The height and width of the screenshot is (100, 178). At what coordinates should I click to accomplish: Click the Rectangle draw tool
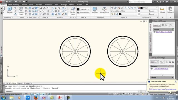44,14
